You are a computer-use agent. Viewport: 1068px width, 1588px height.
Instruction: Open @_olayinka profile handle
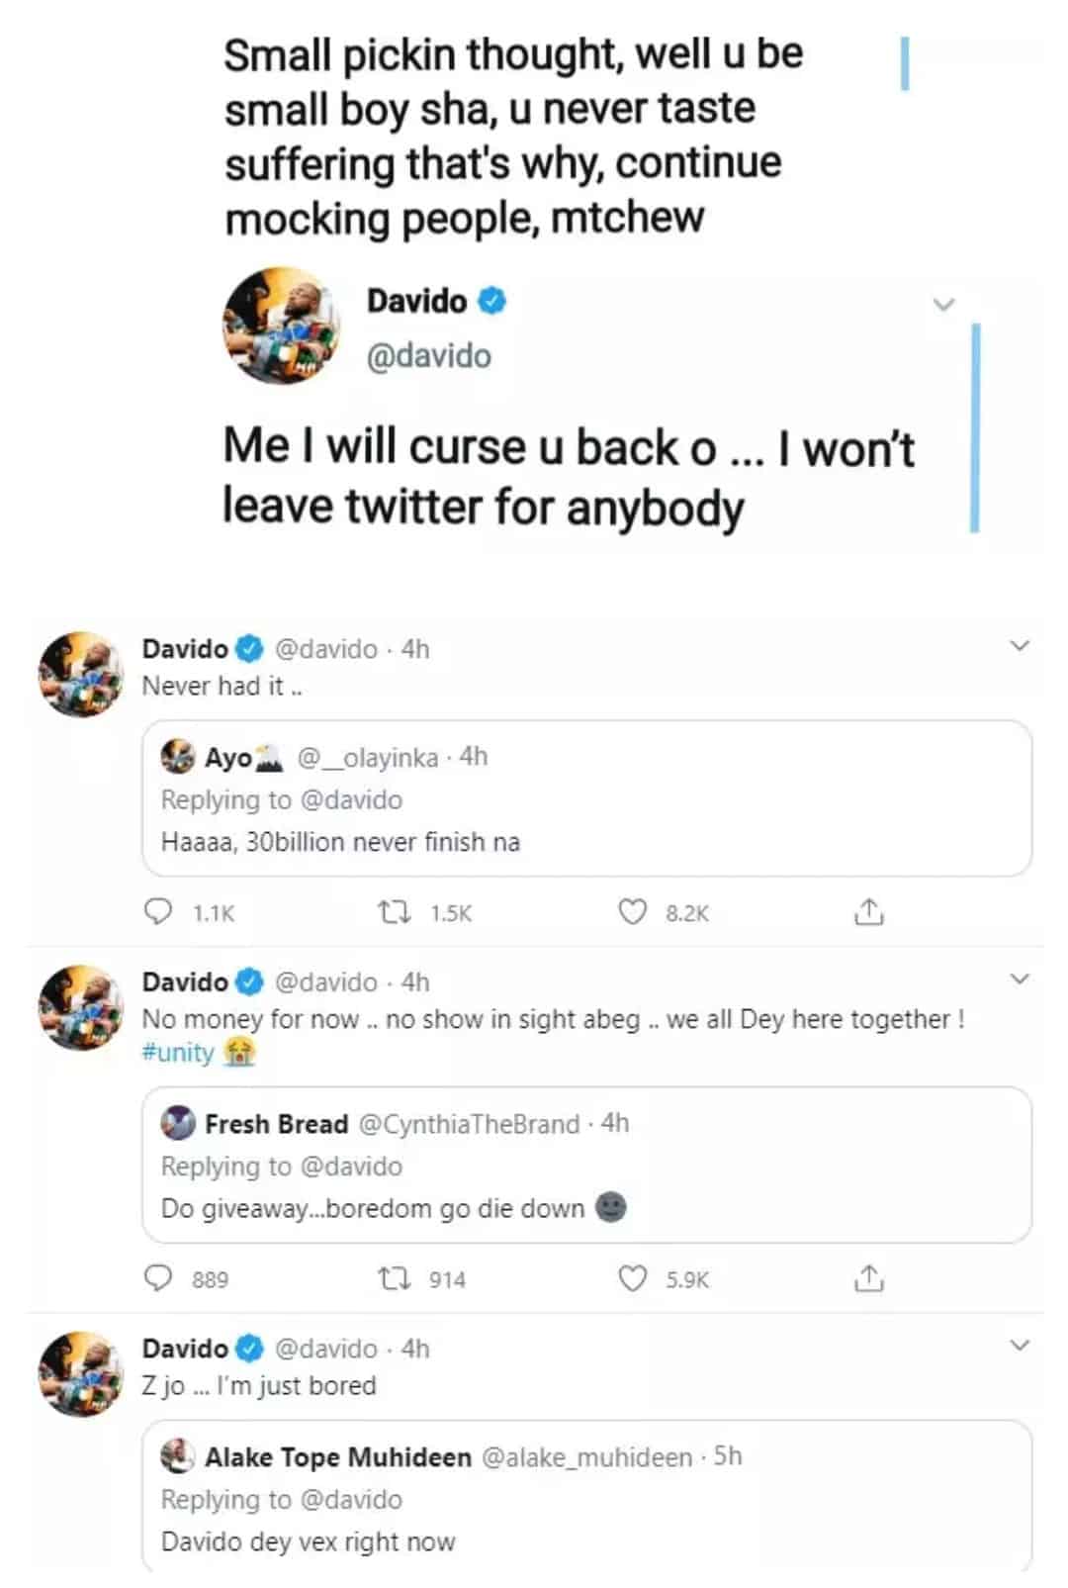coord(368,757)
